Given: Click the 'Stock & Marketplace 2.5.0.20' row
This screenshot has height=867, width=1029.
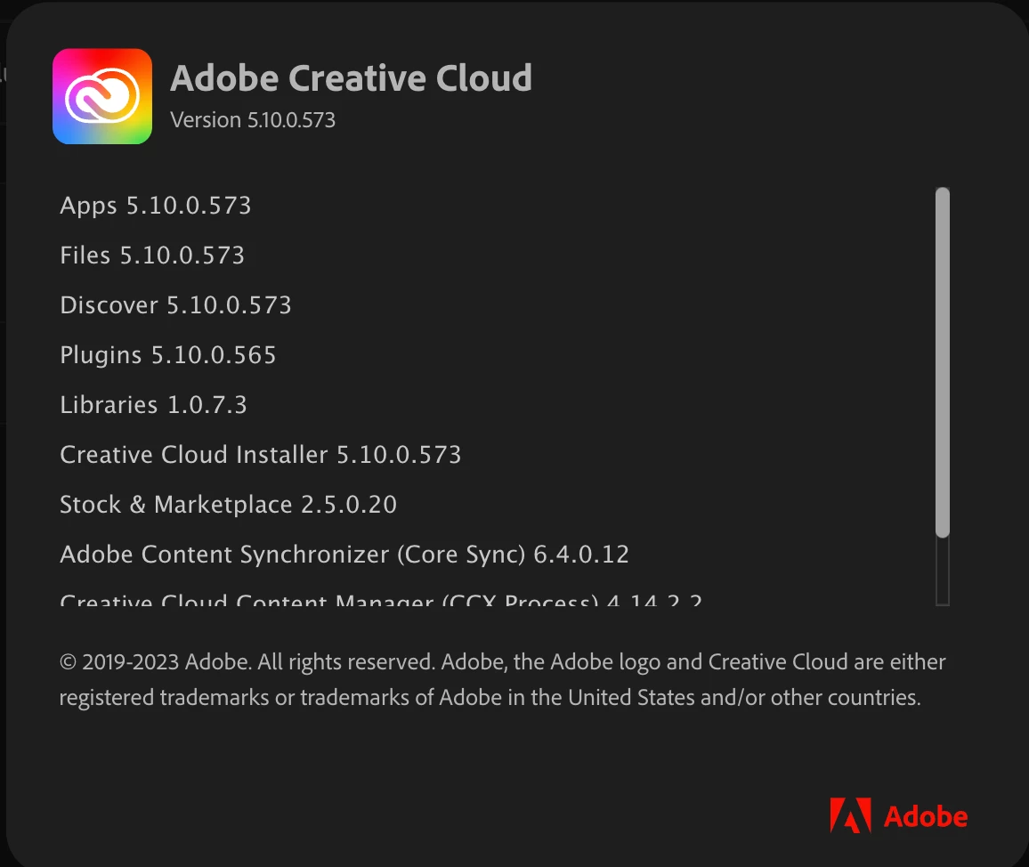Looking at the screenshot, I should (229, 505).
